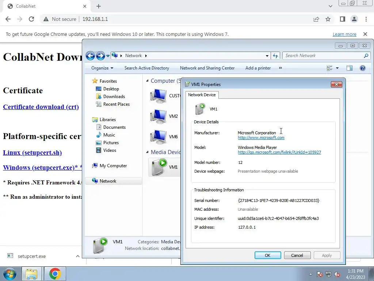Open recent locations dropdown arrow

(x=108, y=56)
